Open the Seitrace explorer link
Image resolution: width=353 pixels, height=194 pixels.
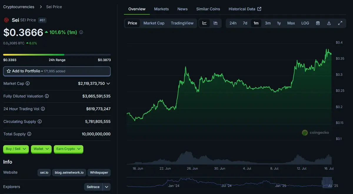(x=94, y=187)
